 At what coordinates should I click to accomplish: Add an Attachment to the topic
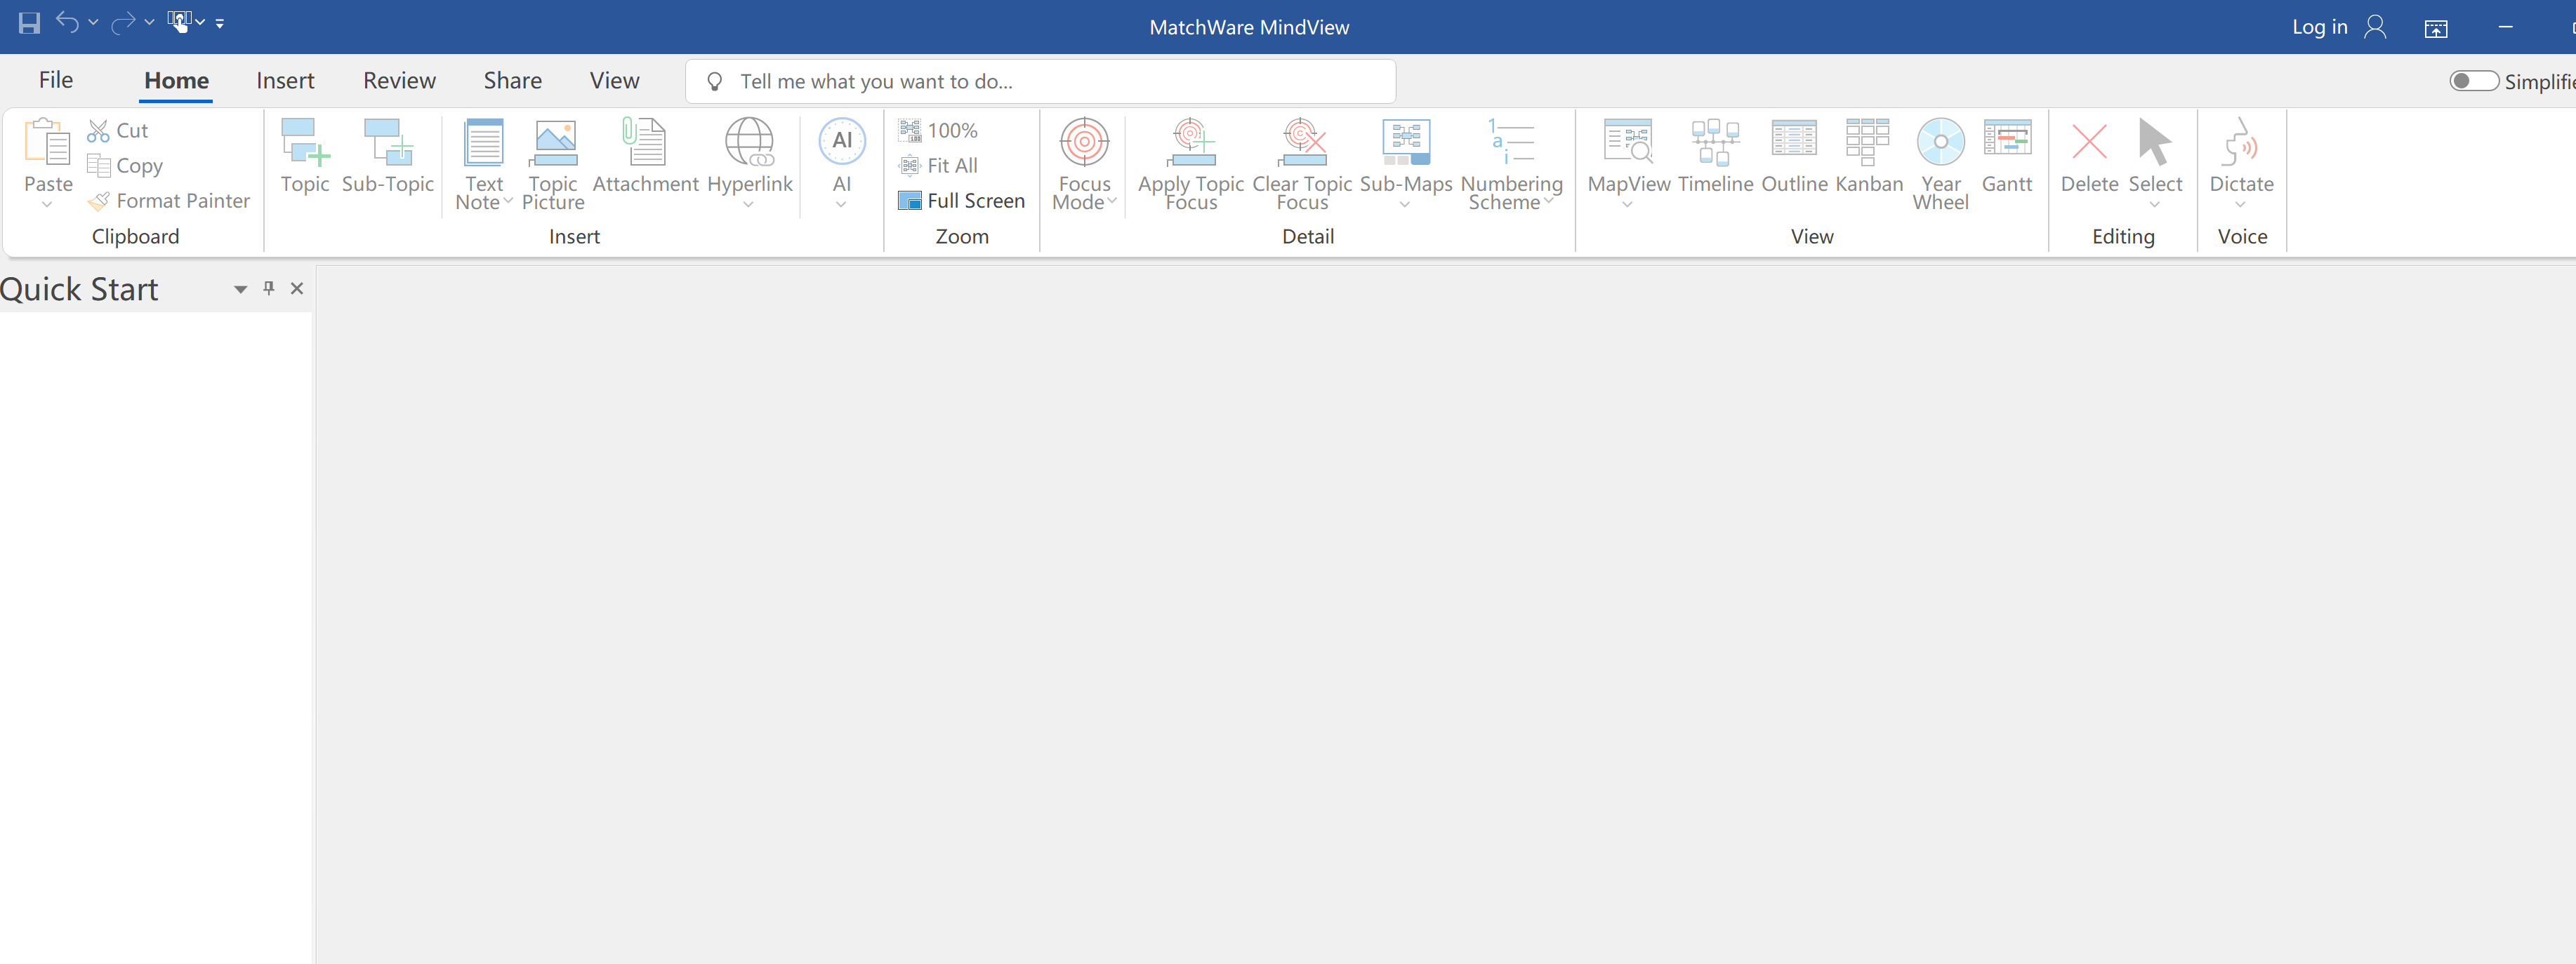coord(645,156)
